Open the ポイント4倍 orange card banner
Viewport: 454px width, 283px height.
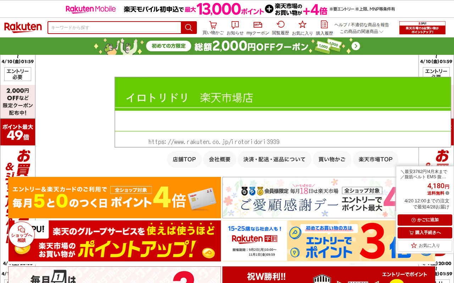[x=115, y=197]
